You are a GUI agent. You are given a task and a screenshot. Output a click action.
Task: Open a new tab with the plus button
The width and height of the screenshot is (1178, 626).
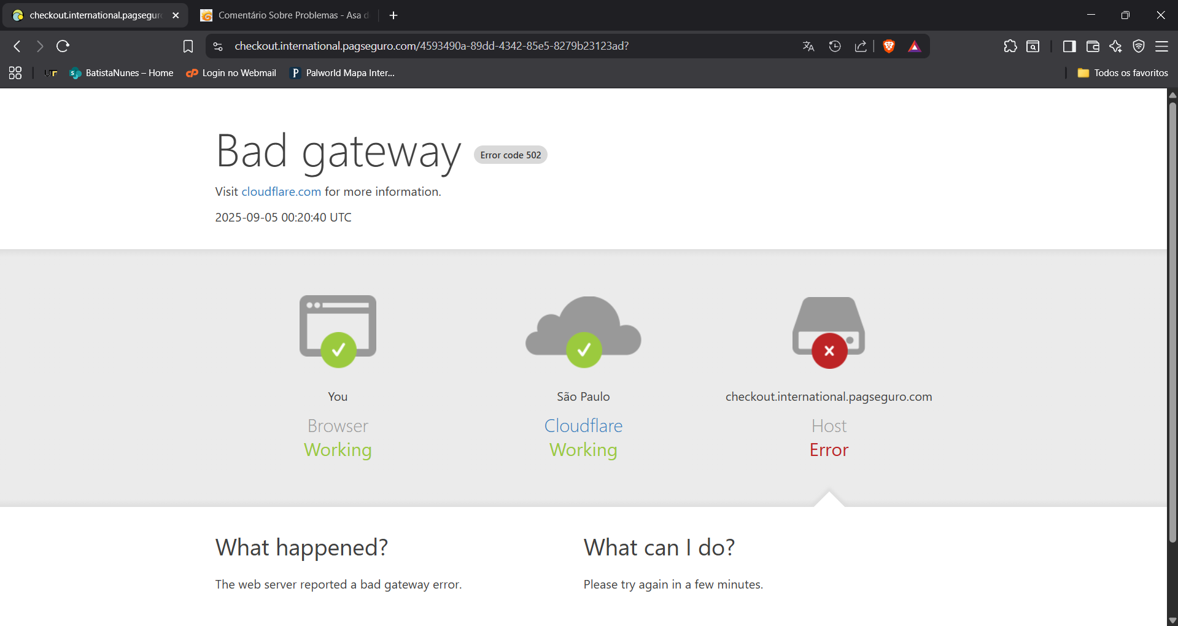click(393, 15)
